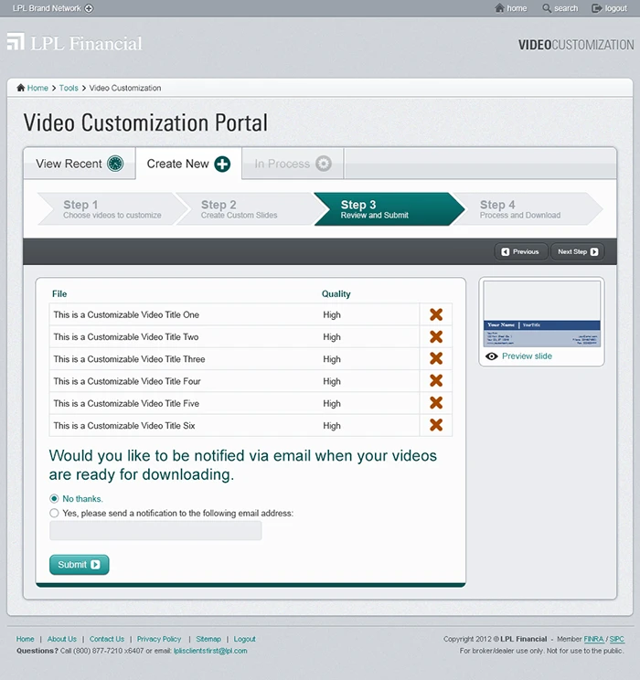The height and width of the screenshot is (680, 640).
Task: Click the Tools breadcrumb link
Action: (69, 88)
